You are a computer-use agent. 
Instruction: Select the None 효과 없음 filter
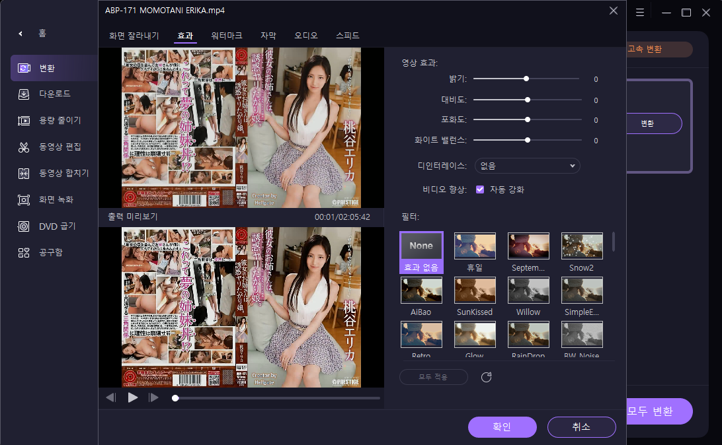point(421,252)
